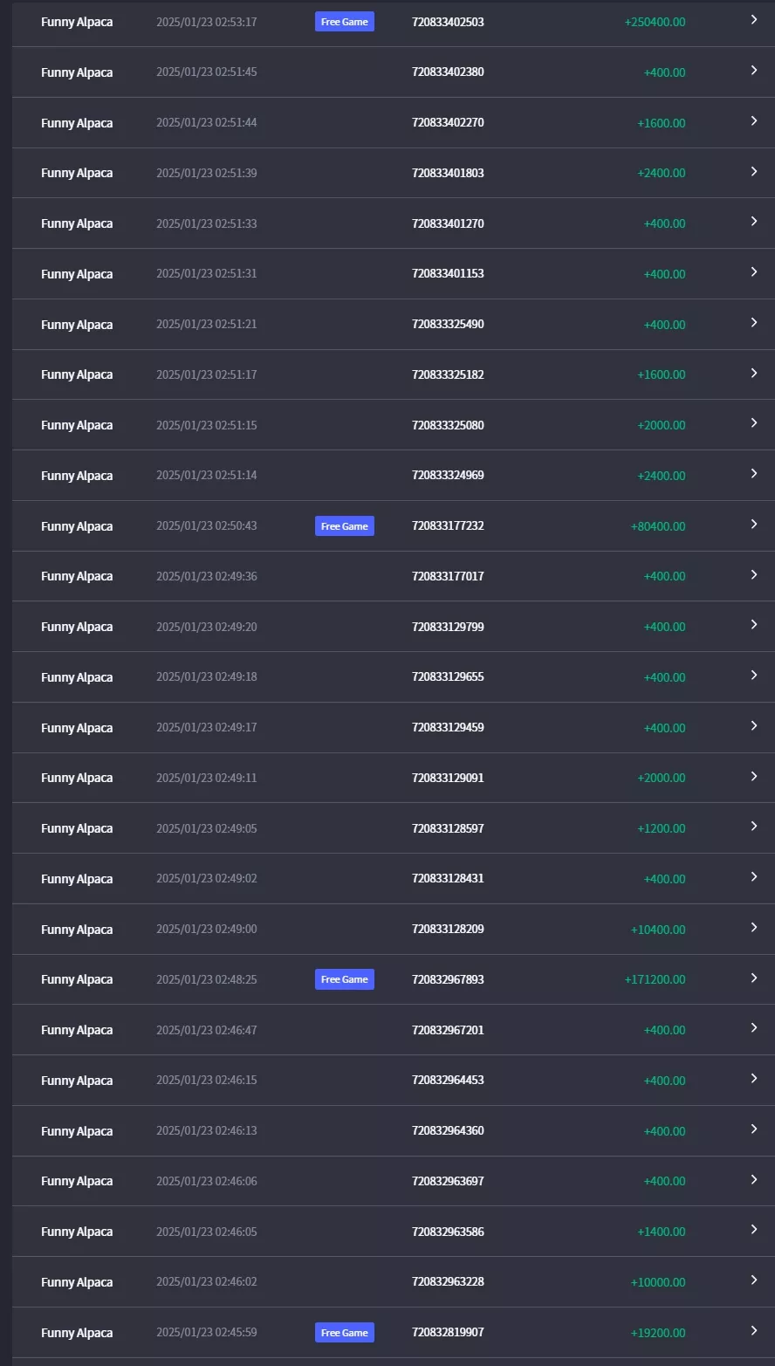Click chevron on transaction 720833325080

click(x=754, y=422)
